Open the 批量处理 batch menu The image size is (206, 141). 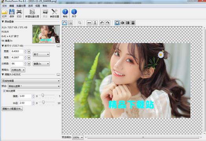coord(21,6)
